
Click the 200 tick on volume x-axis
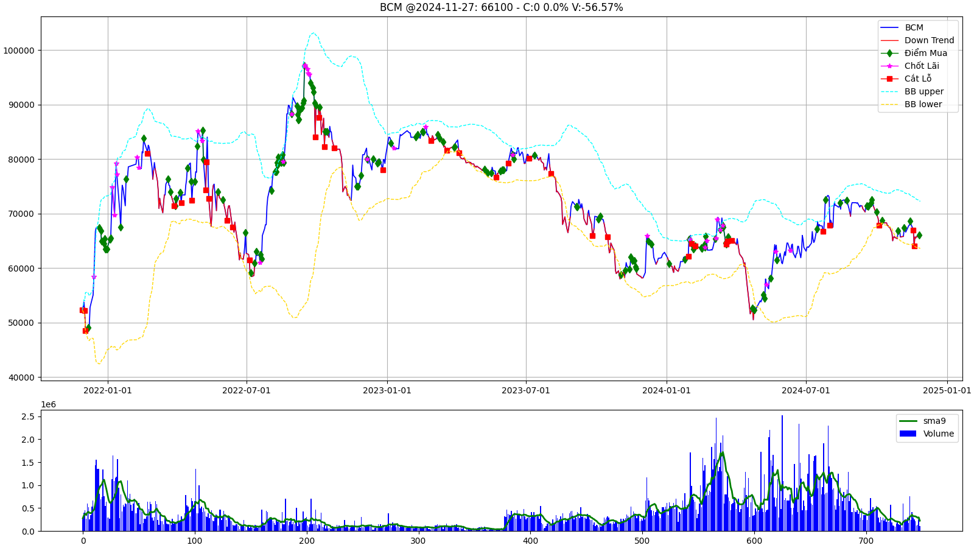307,541
